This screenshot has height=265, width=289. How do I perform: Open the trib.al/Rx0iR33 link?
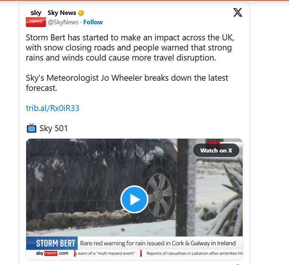[53, 108]
